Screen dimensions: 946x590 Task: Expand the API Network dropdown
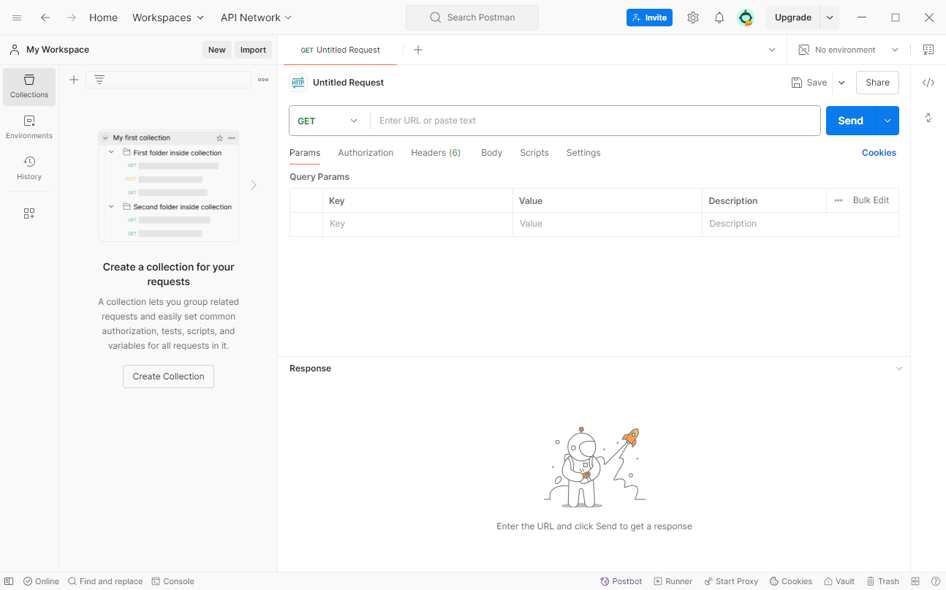[x=257, y=18]
